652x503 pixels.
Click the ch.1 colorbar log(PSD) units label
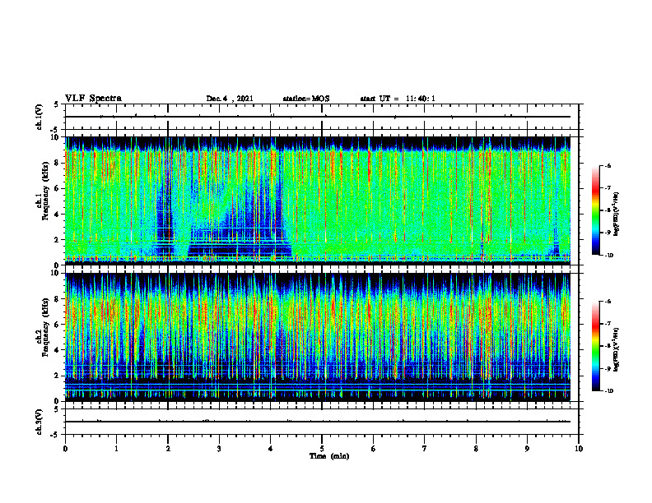(x=617, y=214)
